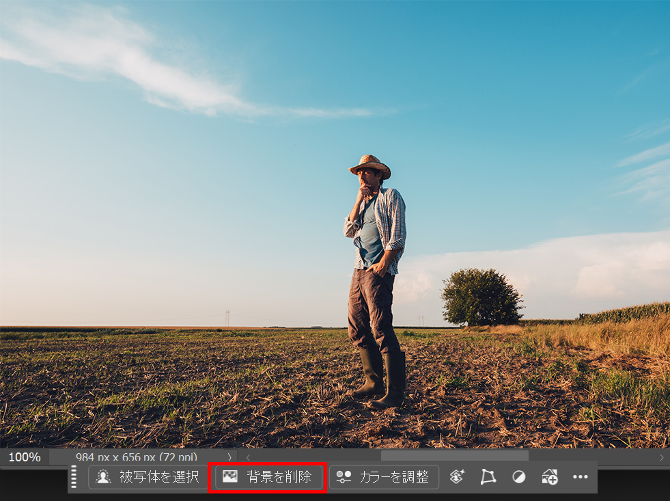The height and width of the screenshot is (501, 670).
Task: Click the horizontal scrollbar left arrow
Action: pos(248,457)
